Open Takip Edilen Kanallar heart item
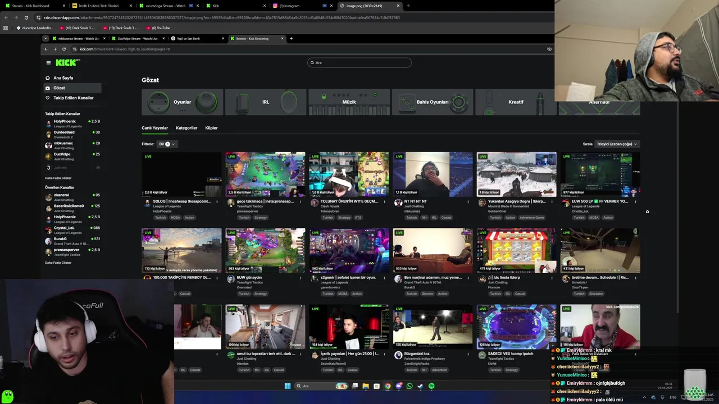 (73, 98)
